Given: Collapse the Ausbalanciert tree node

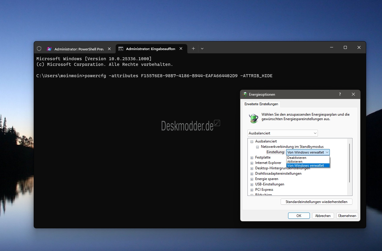Looking at the screenshot, I should 252,142.
